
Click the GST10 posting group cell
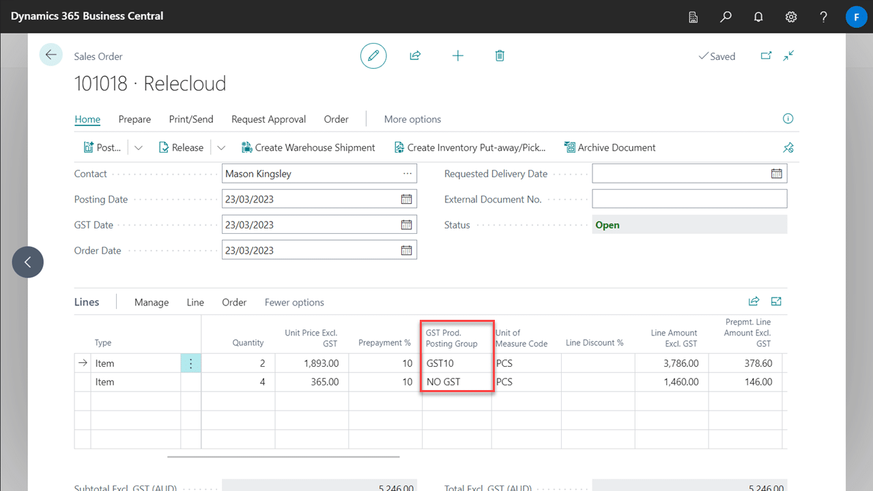tap(457, 363)
